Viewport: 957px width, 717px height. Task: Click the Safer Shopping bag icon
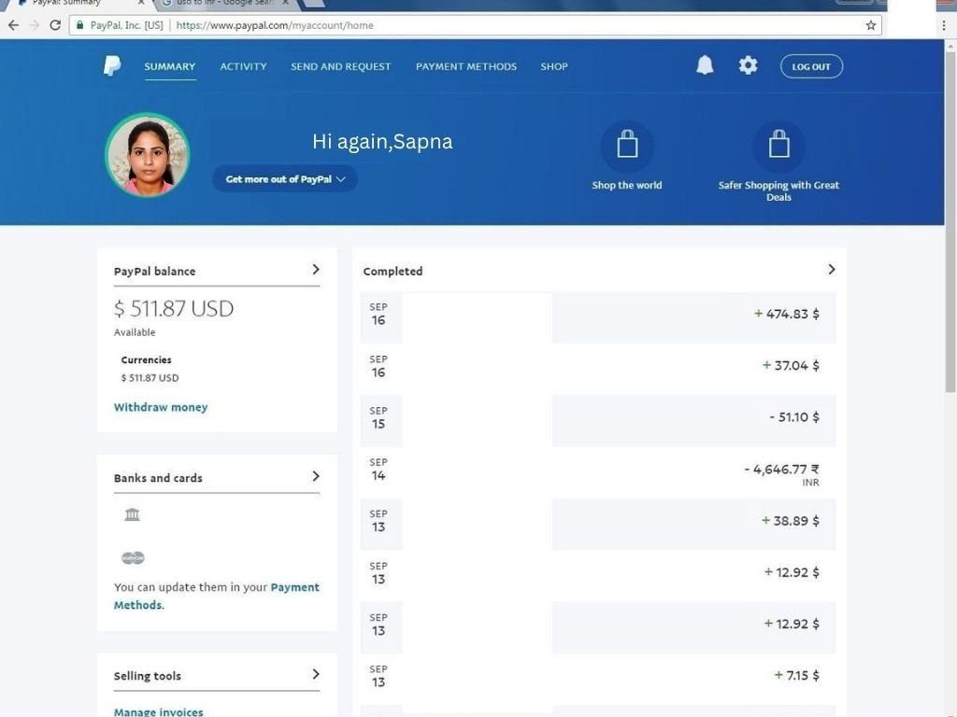pos(778,145)
